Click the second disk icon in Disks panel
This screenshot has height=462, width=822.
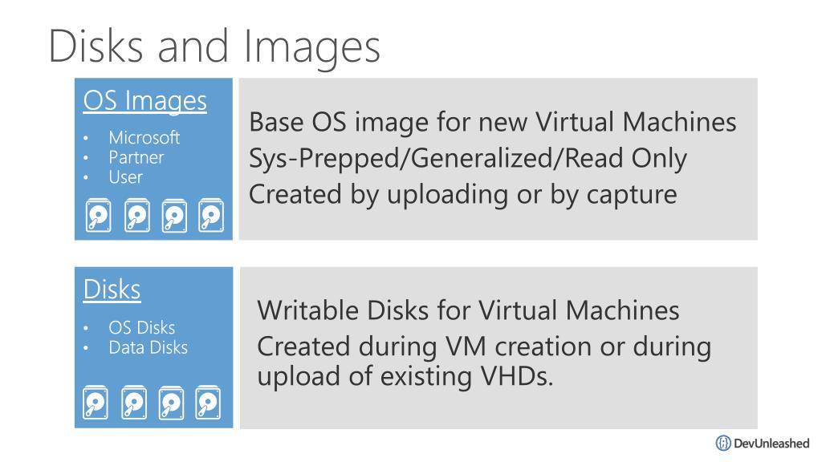point(134,403)
